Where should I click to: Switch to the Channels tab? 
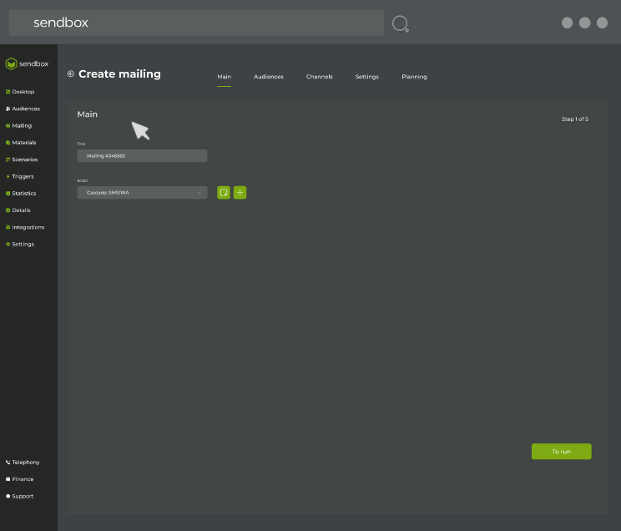point(319,77)
